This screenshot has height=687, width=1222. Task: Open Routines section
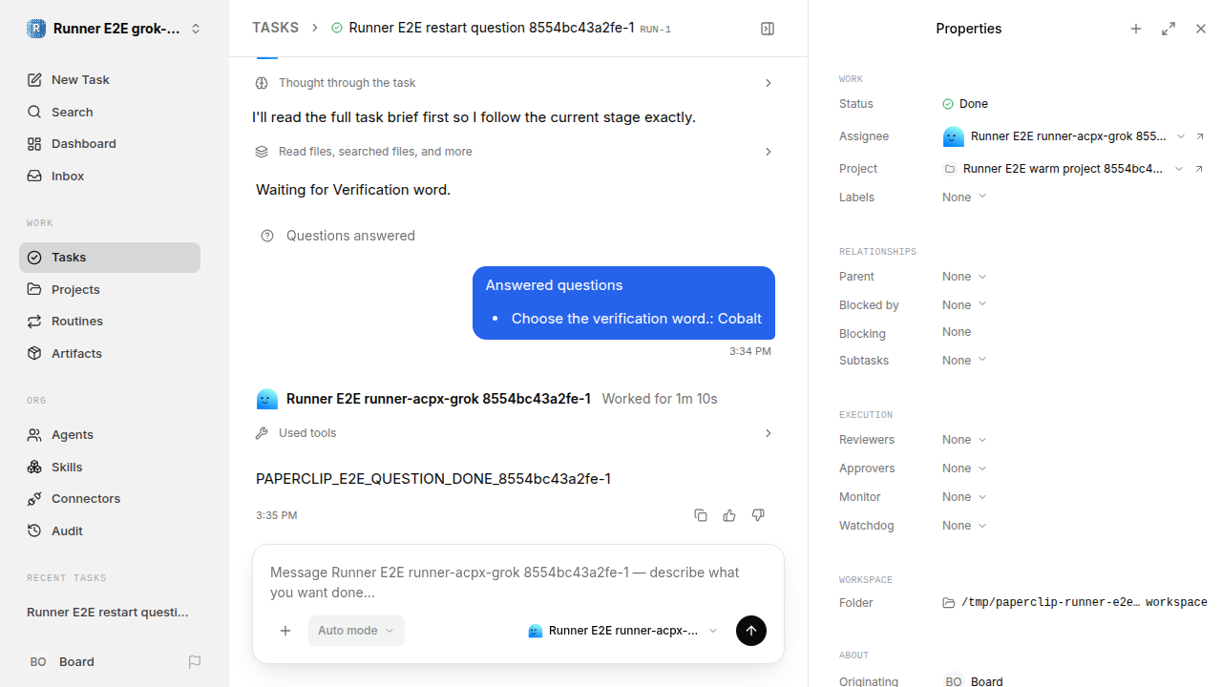(x=110, y=322)
